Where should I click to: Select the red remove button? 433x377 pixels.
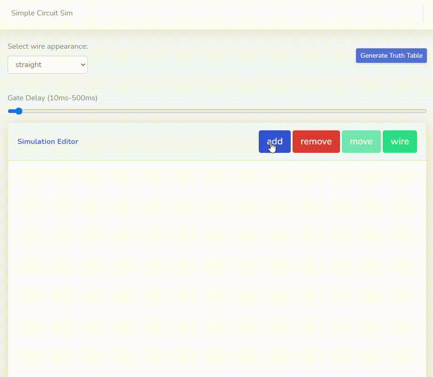pyautogui.click(x=316, y=142)
